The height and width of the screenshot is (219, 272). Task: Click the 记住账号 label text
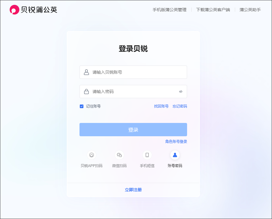click(x=93, y=106)
